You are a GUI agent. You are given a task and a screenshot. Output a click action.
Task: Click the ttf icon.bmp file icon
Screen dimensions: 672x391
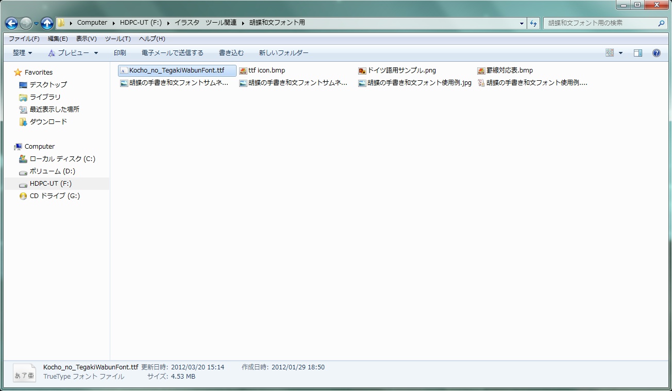coord(243,70)
